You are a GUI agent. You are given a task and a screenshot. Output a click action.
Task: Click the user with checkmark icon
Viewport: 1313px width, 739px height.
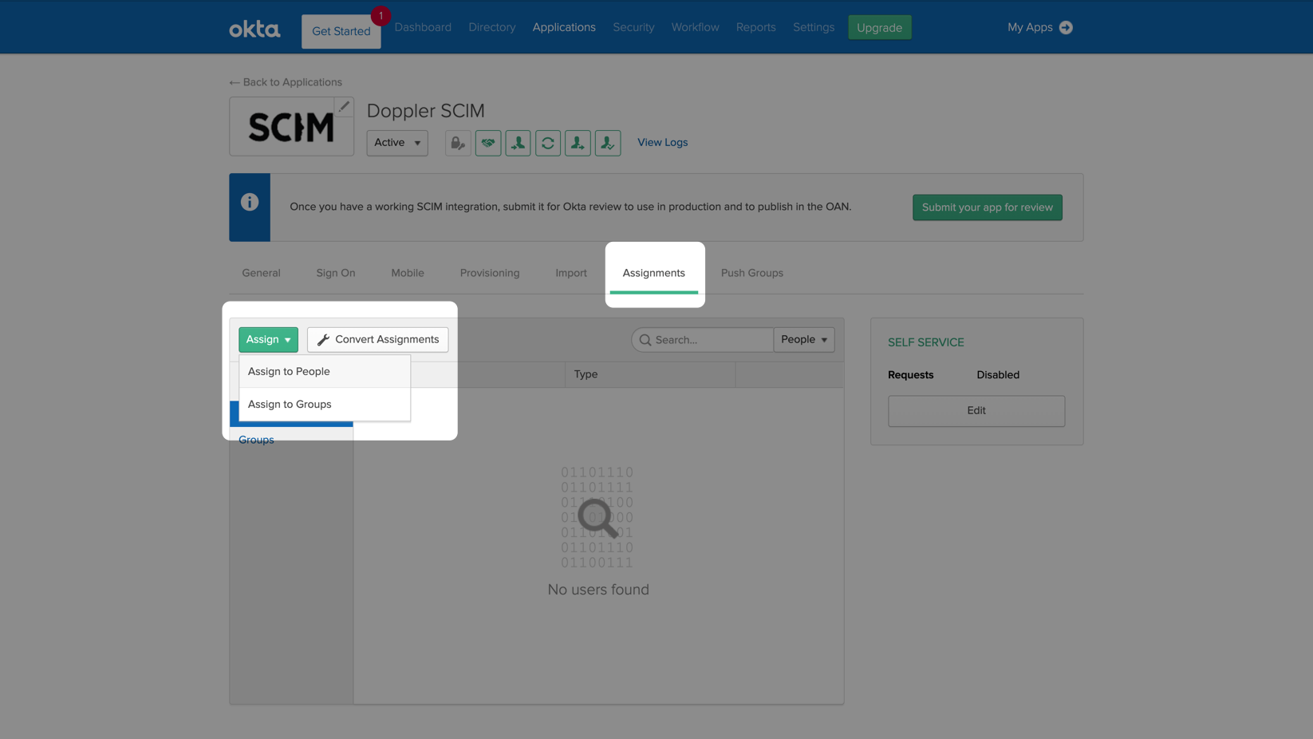point(608,143)
